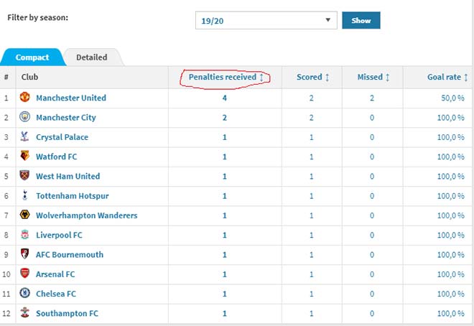Switch to the Detailed tab
474x326 pixels.
point(92,57)
